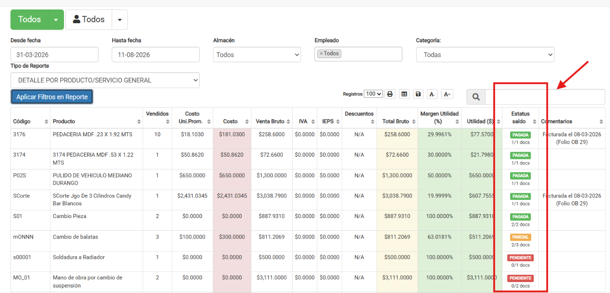Viewport: 610px width, 293px height.
Task: Print the report with the printer icon
Action: 390,94
